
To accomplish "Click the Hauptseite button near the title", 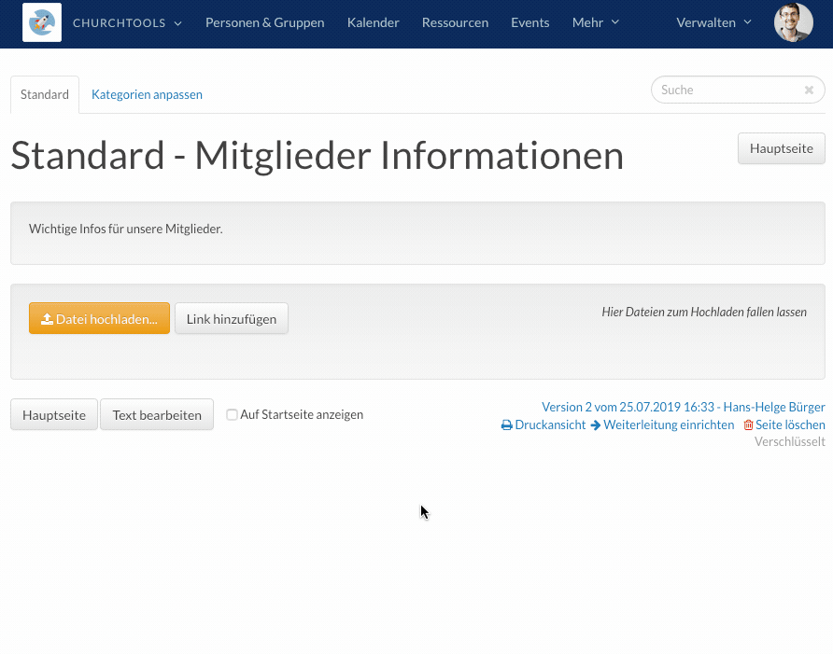I will pos(781,148).
